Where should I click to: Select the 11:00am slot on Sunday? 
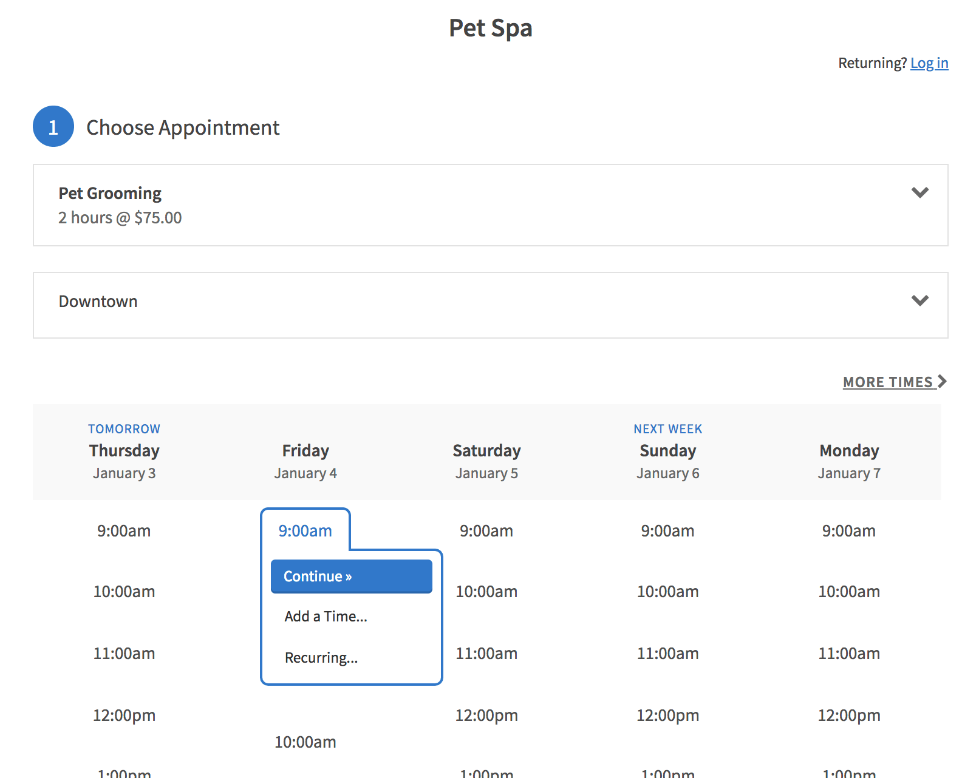coord(667,654)
